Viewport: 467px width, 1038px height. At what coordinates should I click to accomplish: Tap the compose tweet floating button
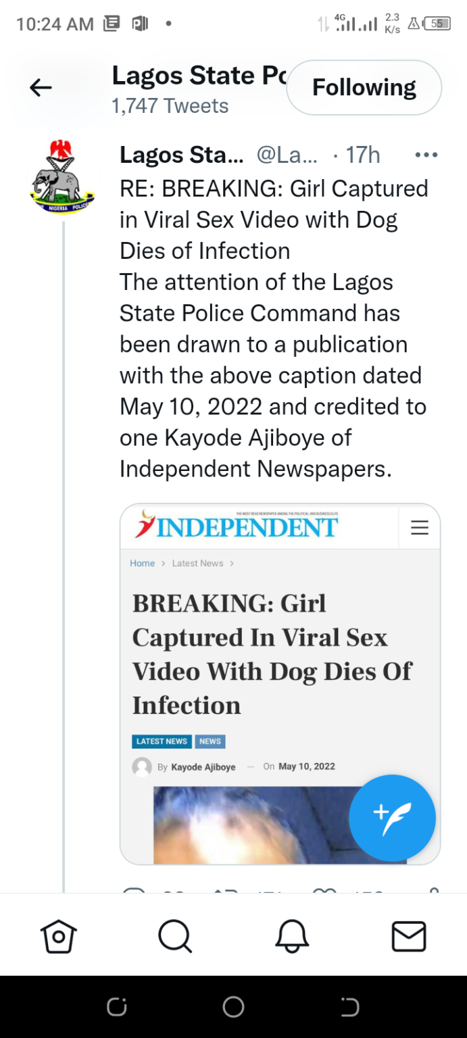point(393,818)
